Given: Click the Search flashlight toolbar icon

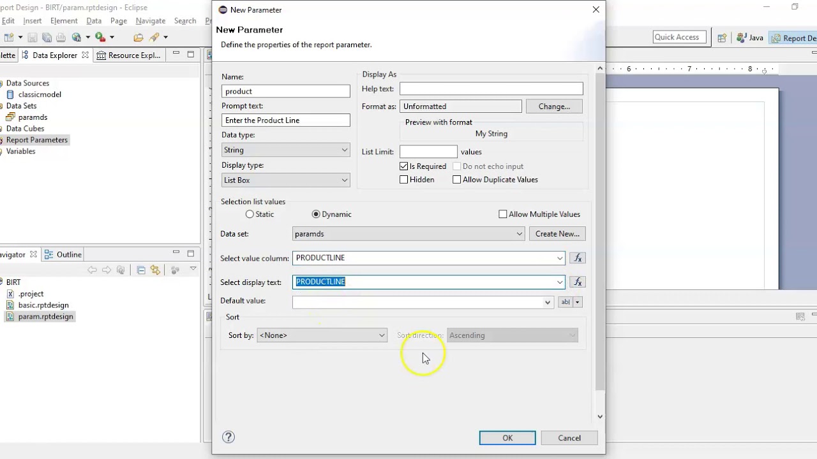Looking at the screenshot, I should [x=154, y=37].
